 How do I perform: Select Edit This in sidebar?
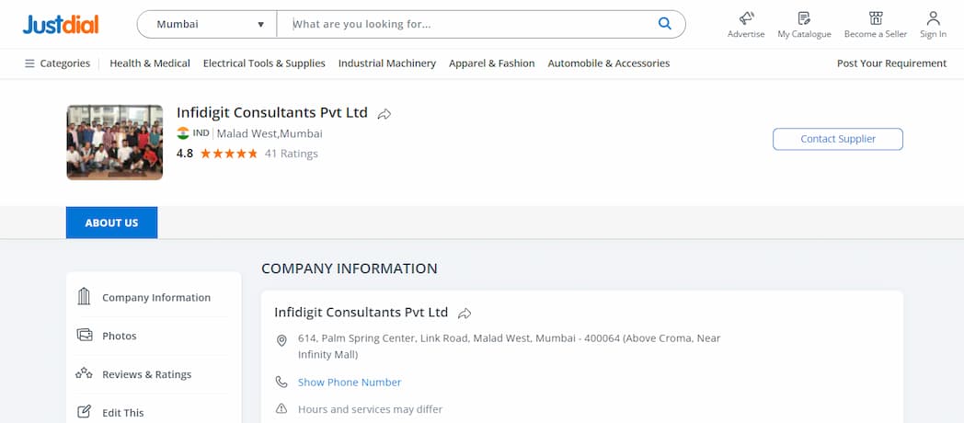tap(123, 413)
